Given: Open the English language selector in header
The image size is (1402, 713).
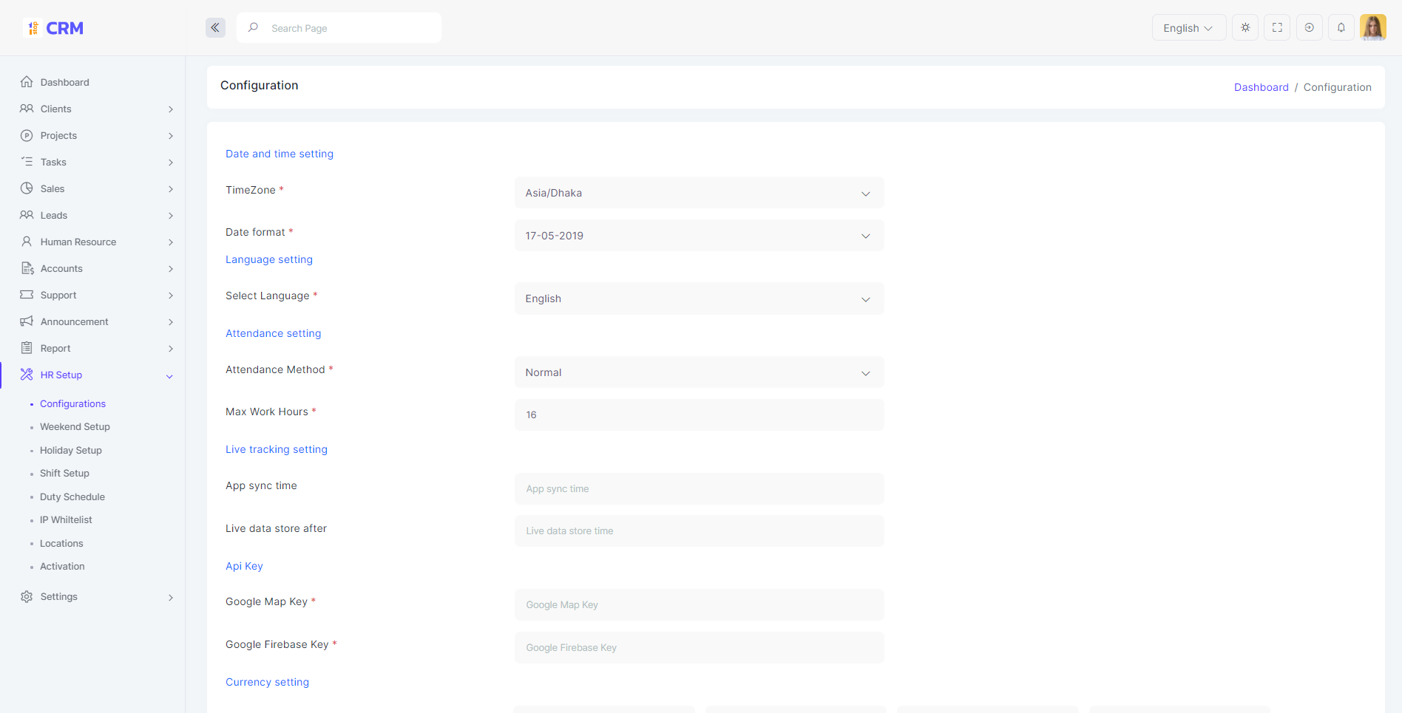Looking at the screenshot, I should tap(1188, 28).
